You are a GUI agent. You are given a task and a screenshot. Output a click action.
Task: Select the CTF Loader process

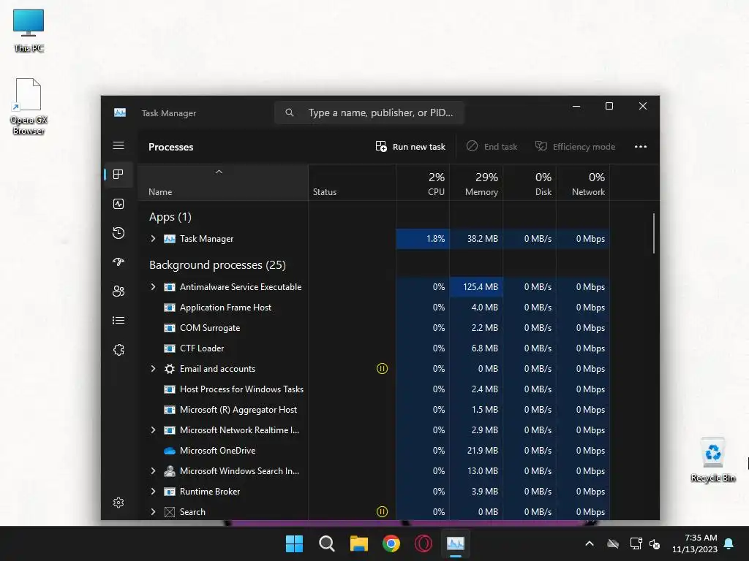click(374, 348)
